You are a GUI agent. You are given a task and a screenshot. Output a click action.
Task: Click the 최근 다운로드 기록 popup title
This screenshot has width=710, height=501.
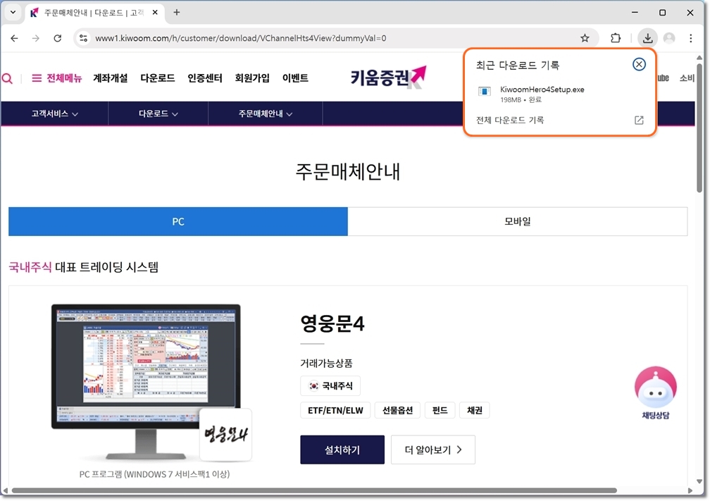click(x=518, y=65)
